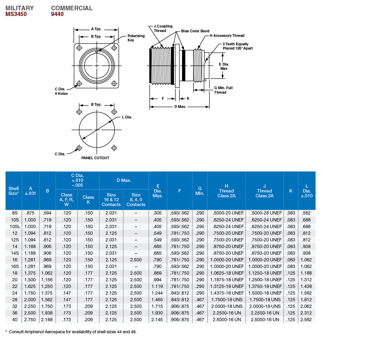Click the Blue Color Band callout
Image resolution: width=370 pixels, height=339 pixels.
click(195, 31)
